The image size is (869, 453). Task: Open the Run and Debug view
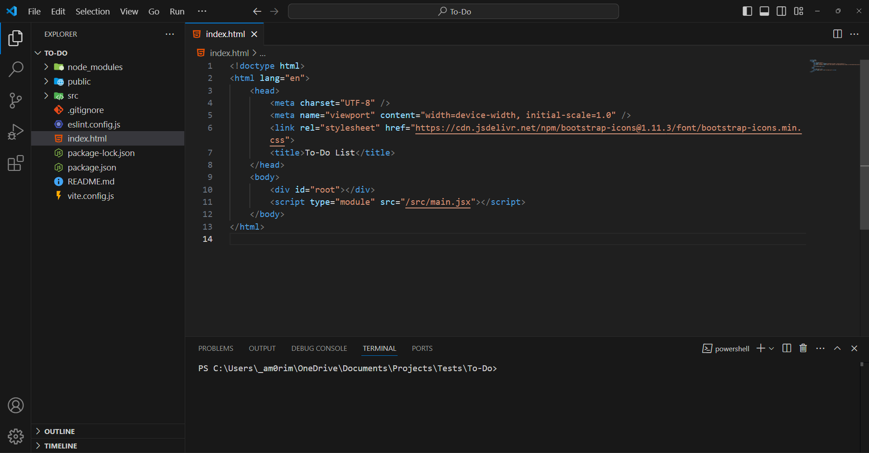tap(15, 132)
